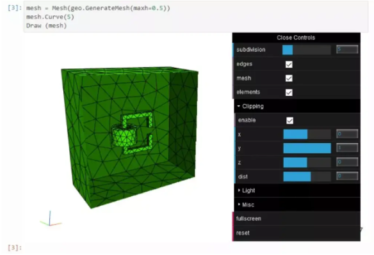Viewport: 374px width, 255px height.
Task: Toggle the elements checkbox
Action: [x=289, y=93]
